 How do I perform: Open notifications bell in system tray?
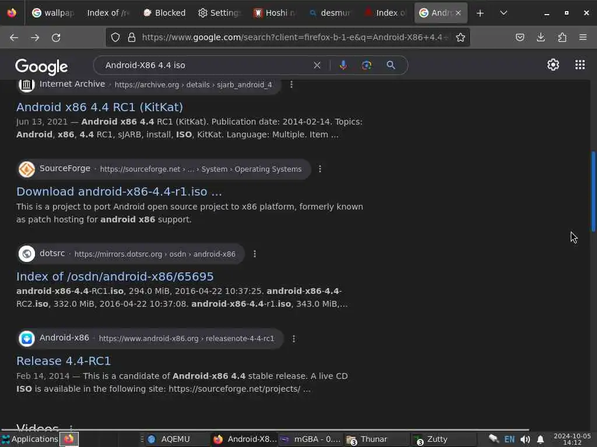(540, 439)
